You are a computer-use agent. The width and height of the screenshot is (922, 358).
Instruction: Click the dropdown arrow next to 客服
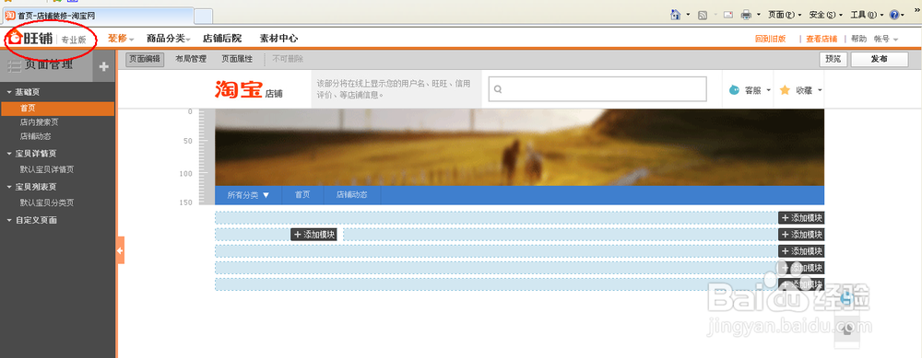769,90
